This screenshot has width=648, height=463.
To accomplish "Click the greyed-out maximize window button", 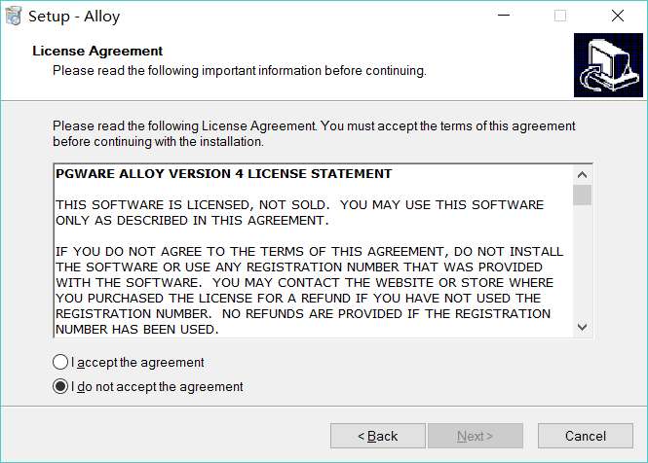I will pos(560,16).
